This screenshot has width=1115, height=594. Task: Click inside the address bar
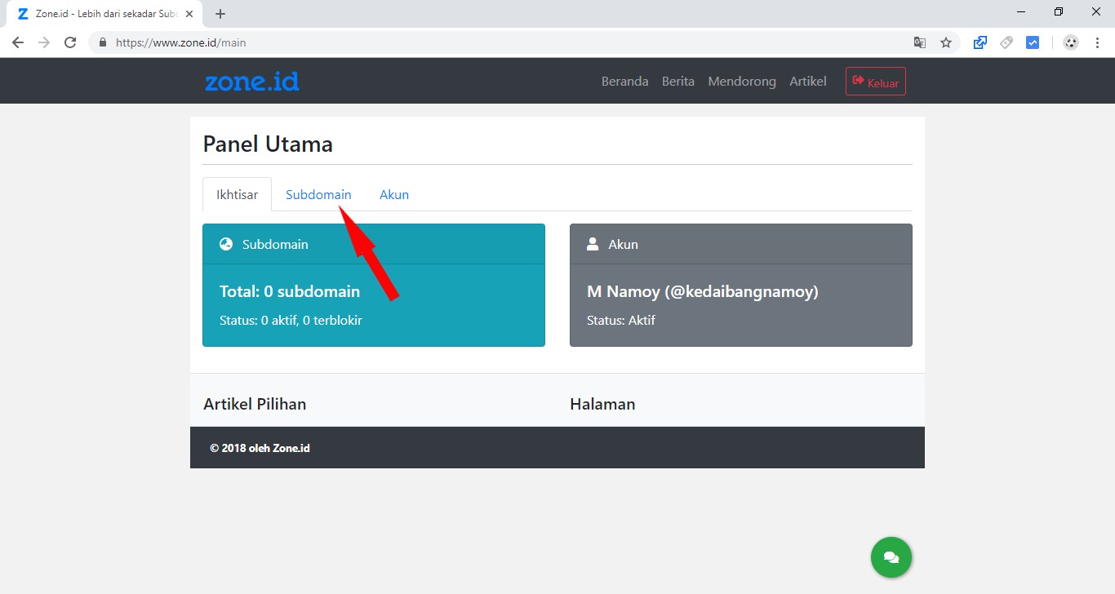(327, 42)
